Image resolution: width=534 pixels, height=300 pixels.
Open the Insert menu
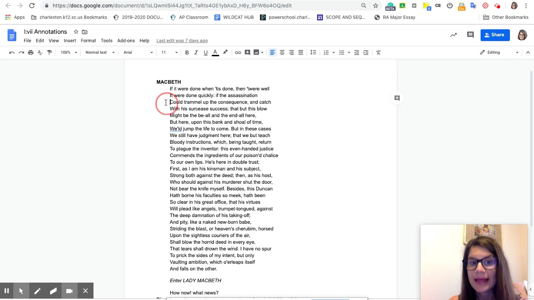tap(70, 41)
